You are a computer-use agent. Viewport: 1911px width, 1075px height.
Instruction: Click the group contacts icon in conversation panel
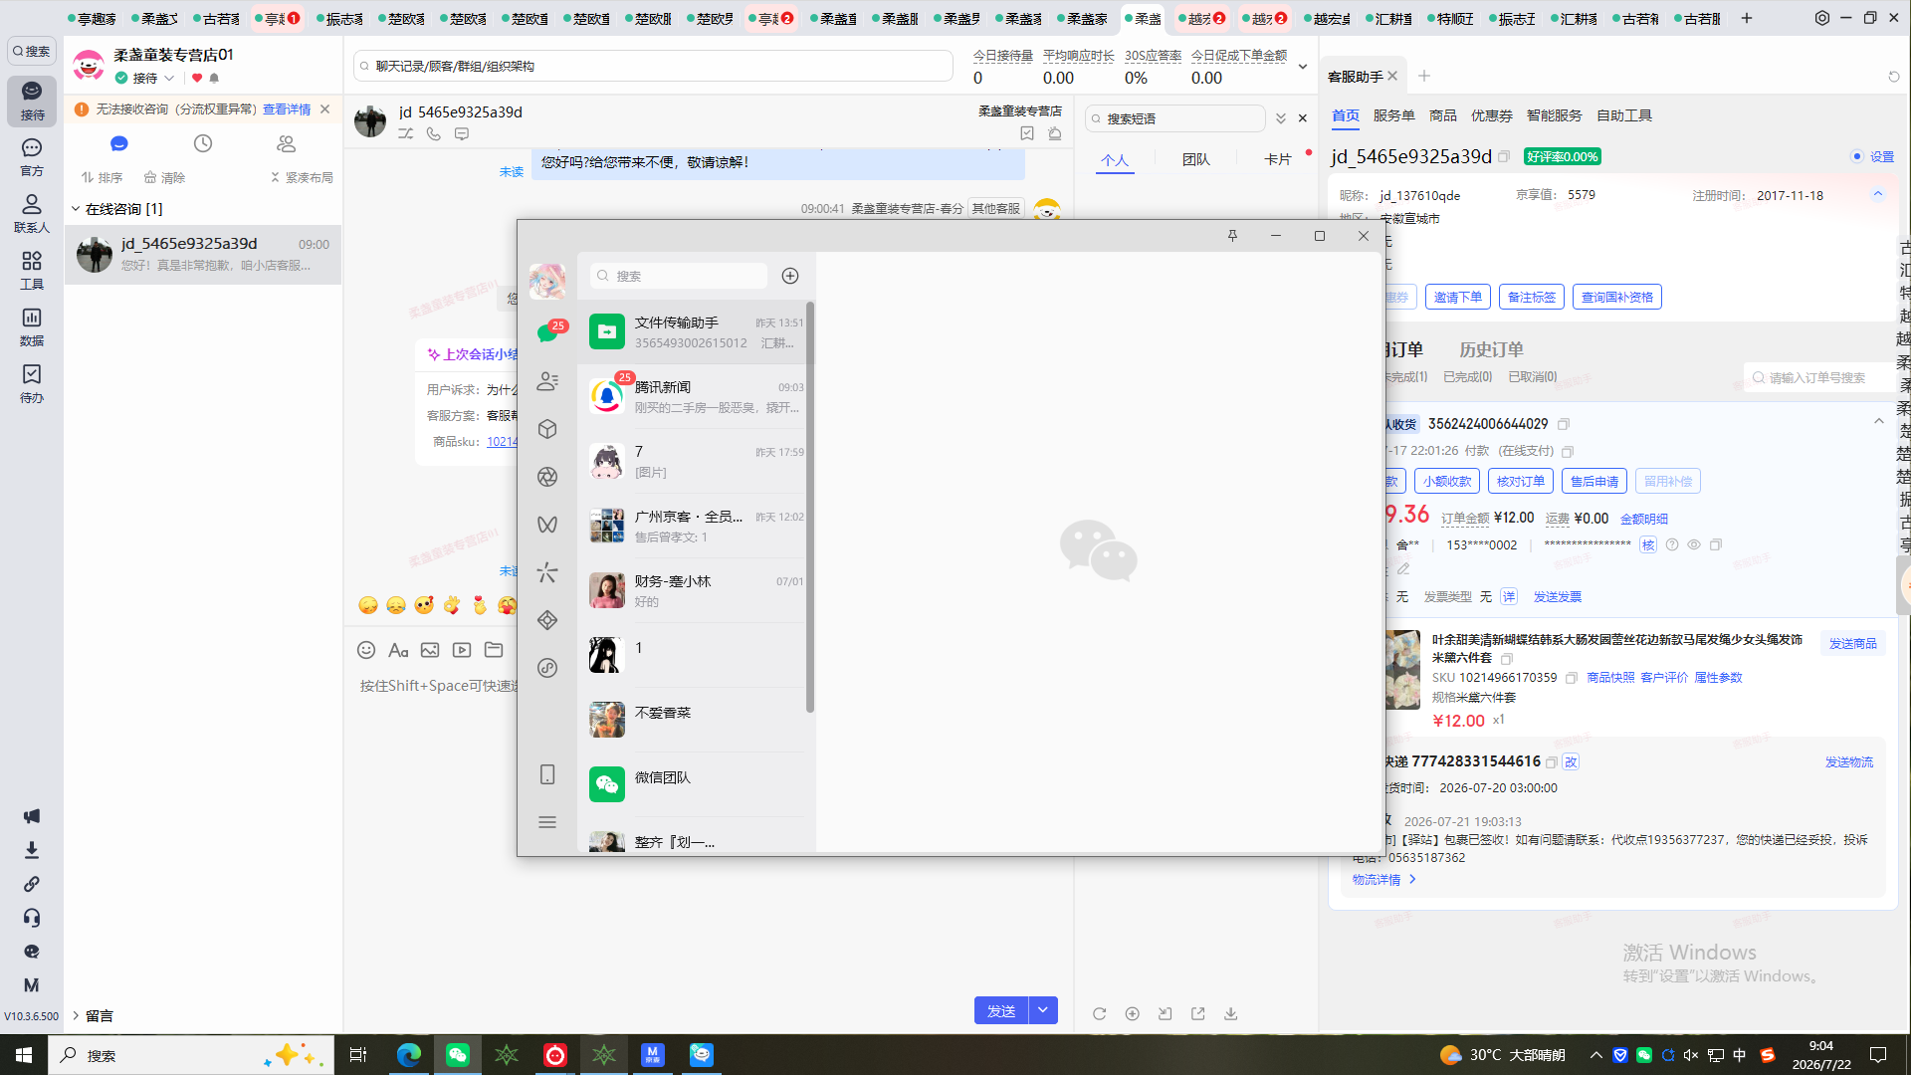pos(287,143)
